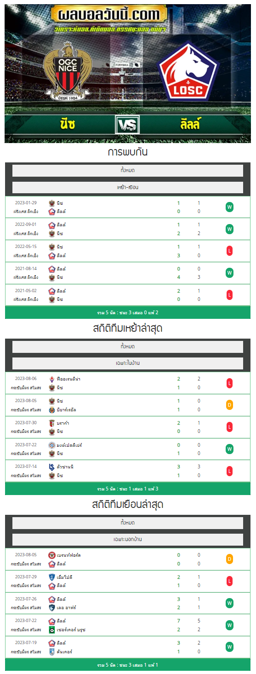Select the เหย้า-เยือน filter tab
256x674 pixels.
coord(128,187)
